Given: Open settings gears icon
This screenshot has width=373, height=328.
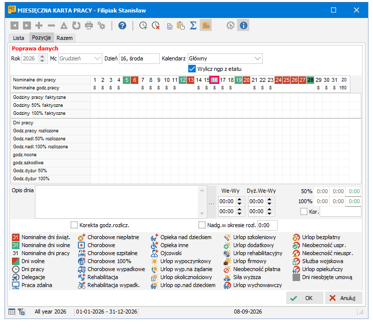Looking at the screenshot, I should tap(101, 25).
